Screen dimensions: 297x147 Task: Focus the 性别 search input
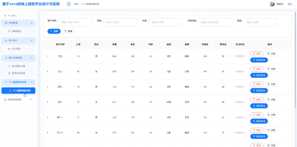[120, 22]
